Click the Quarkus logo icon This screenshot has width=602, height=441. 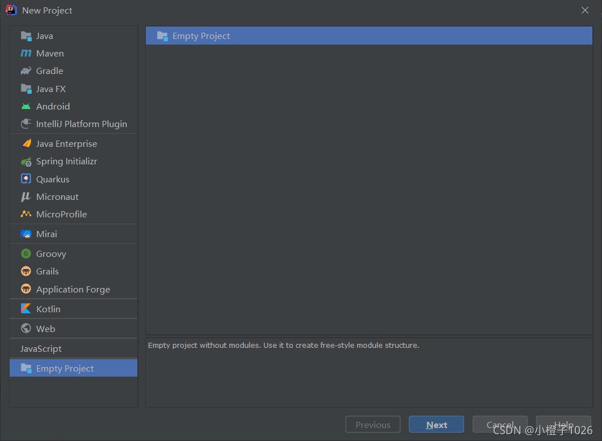26,178
